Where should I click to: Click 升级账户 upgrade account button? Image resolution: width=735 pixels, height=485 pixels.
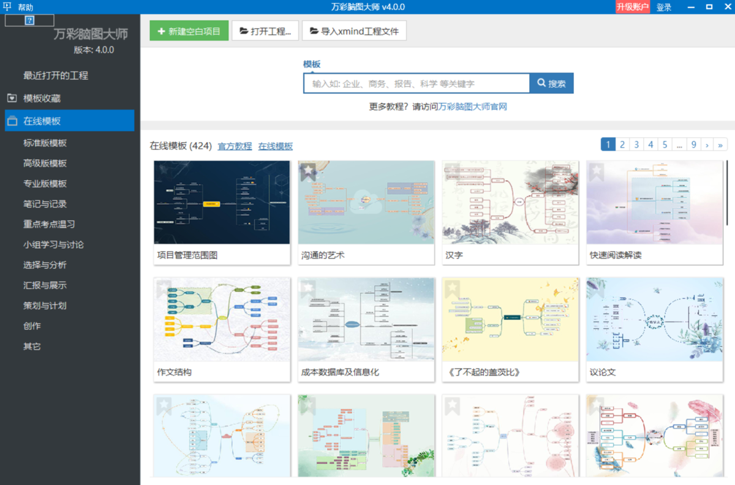click(x=633, y=7)
